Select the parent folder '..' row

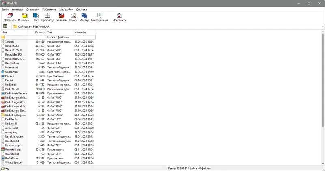(x=48, y=37)
